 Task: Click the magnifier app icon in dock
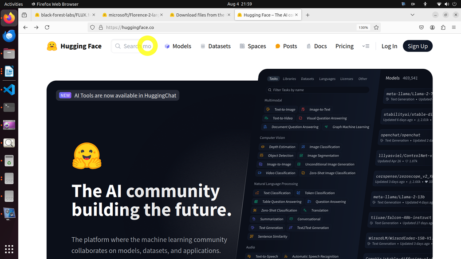coord(9,143)
